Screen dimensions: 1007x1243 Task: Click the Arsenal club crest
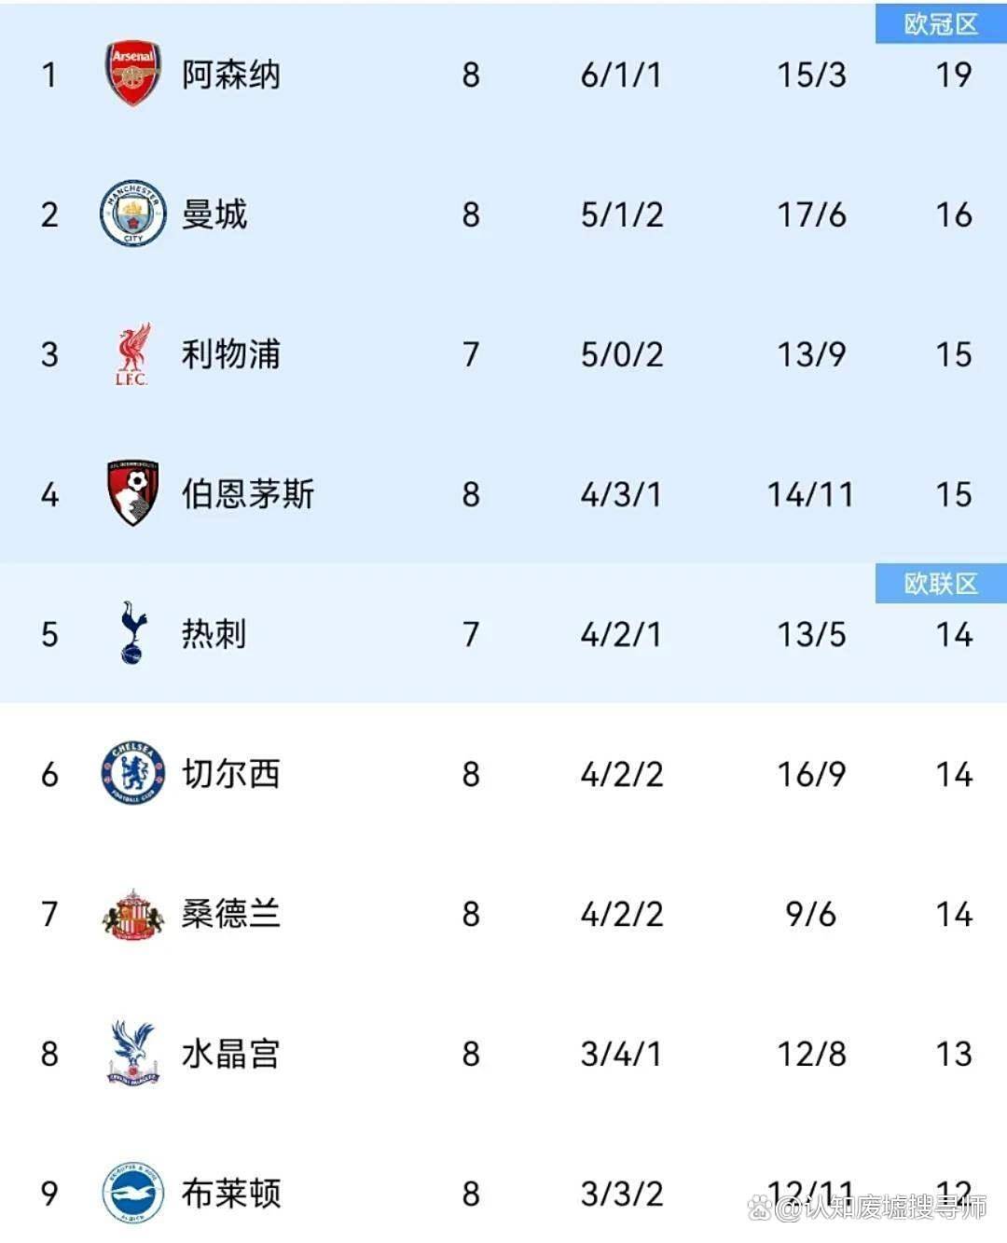[131, 75]
